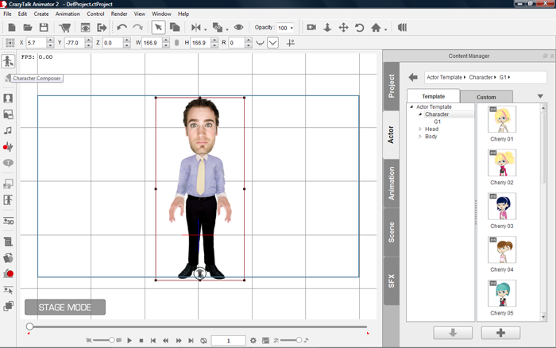Click the back arrow in Content Manager
The width and height of the screenshot is (556, 348).
(413, 78)
